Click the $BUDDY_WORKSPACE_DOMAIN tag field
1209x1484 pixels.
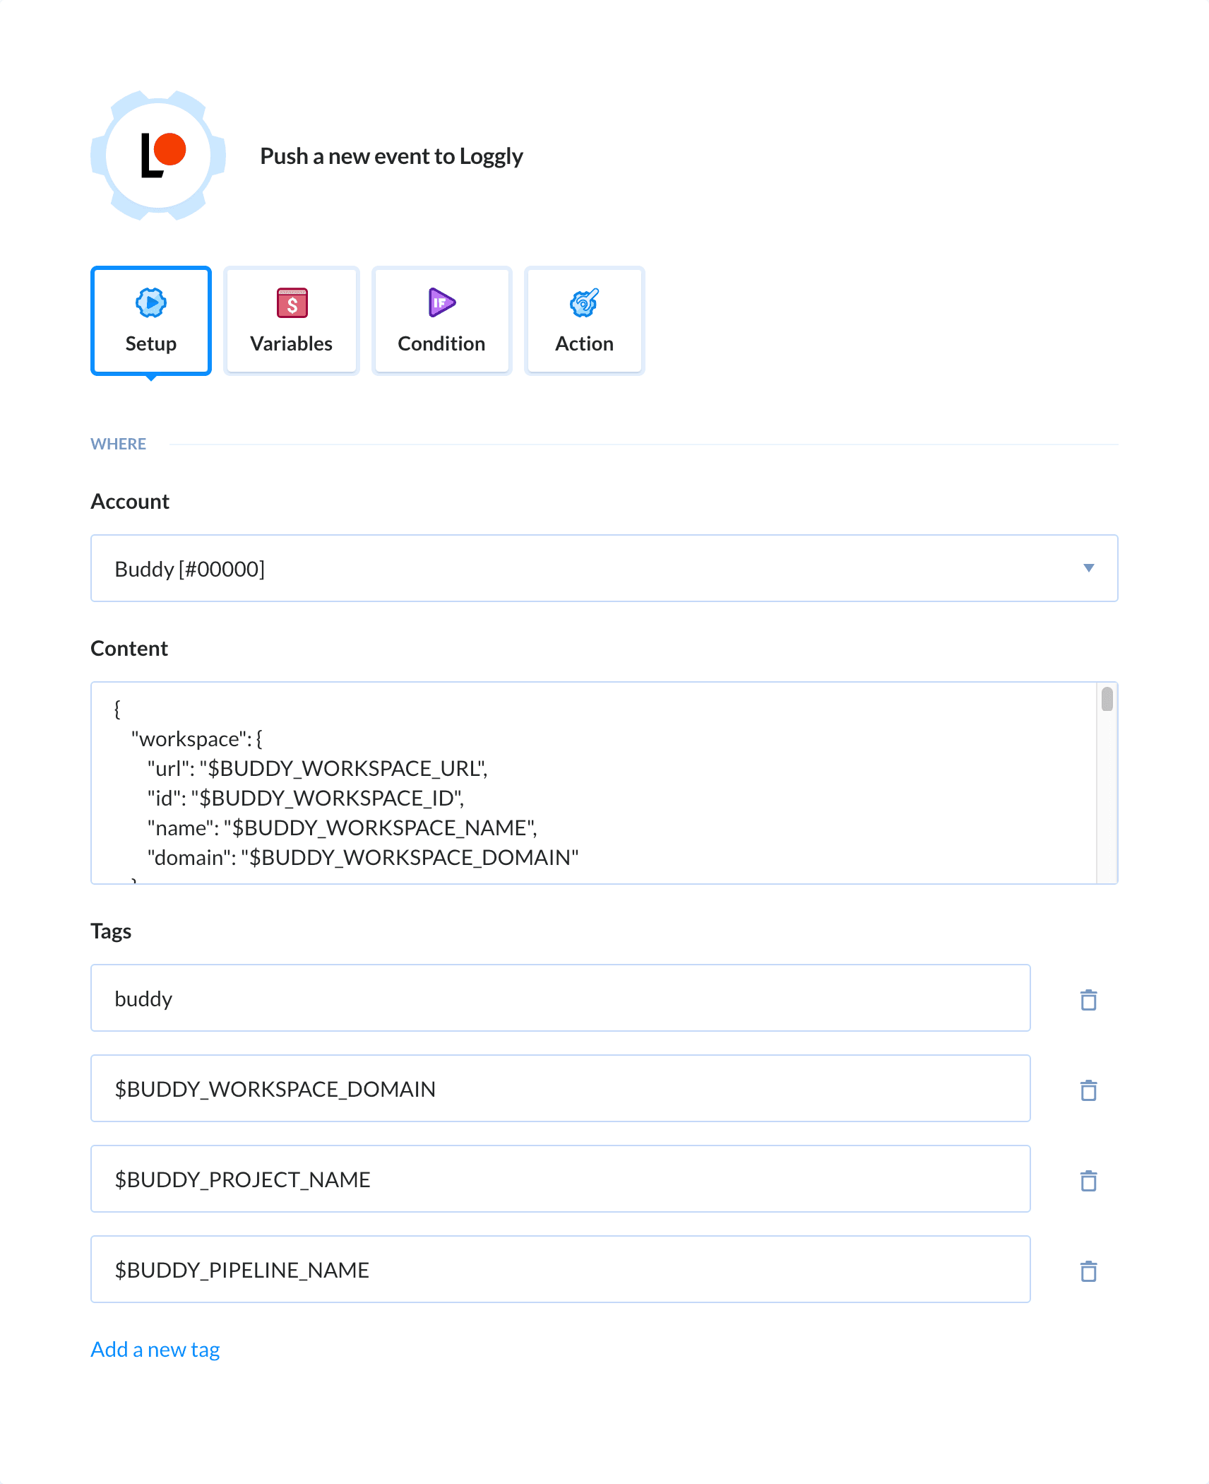pos(561,1088)
